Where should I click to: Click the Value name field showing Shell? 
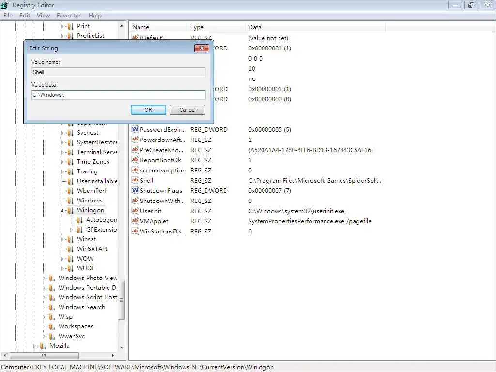click(x=119, y=72)
